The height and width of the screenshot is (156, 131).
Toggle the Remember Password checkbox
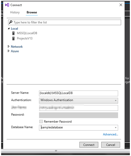(41, 122)
